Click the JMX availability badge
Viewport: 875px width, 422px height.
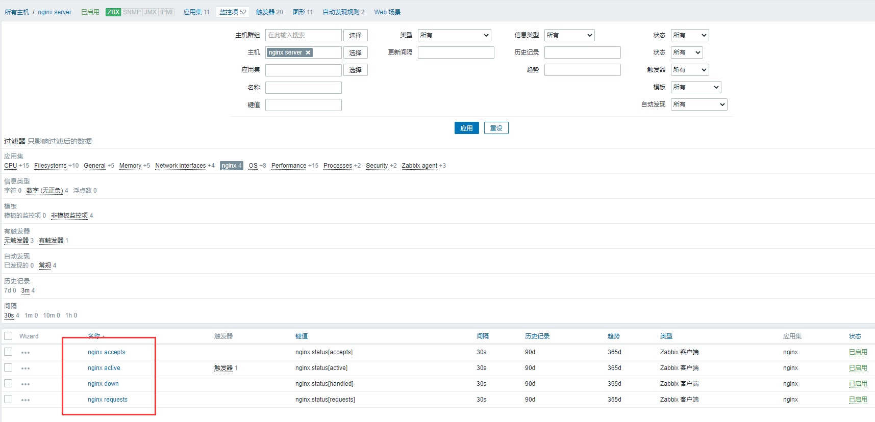click(x=151, y=12)
